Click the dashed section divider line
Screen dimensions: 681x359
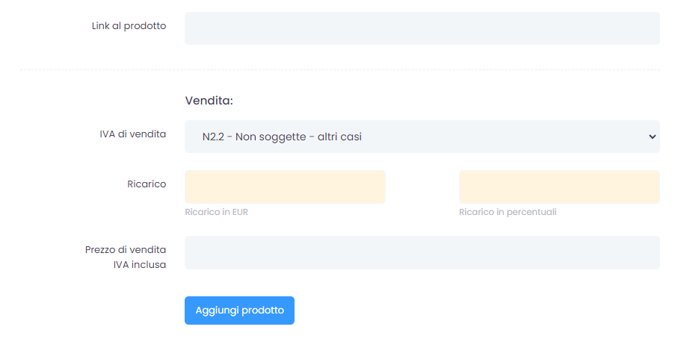point(339,70)
